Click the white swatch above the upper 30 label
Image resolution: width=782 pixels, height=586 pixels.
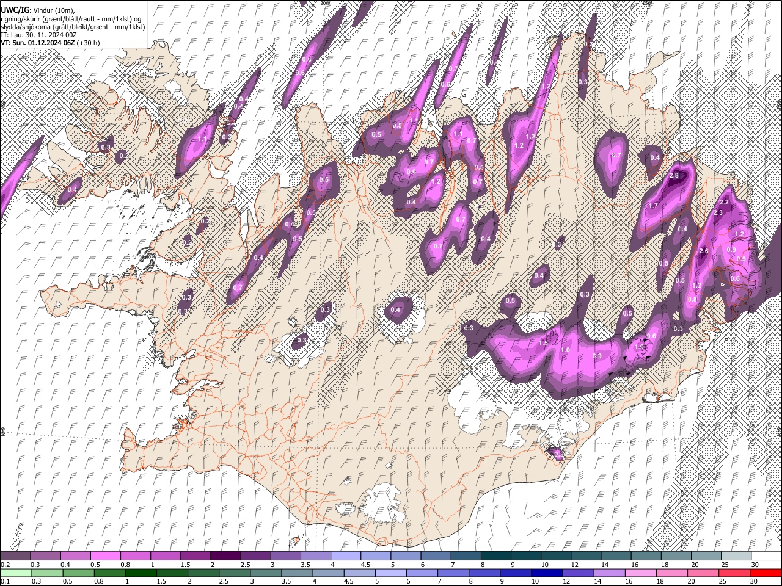(x=766, y=556)
